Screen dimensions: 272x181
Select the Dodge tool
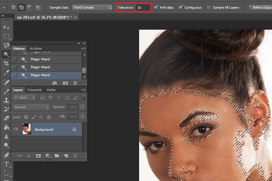7,145
